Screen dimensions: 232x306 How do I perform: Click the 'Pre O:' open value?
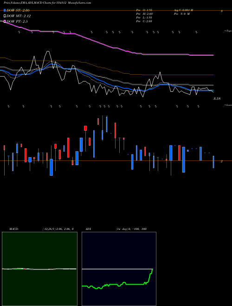(x=144, y=10)
